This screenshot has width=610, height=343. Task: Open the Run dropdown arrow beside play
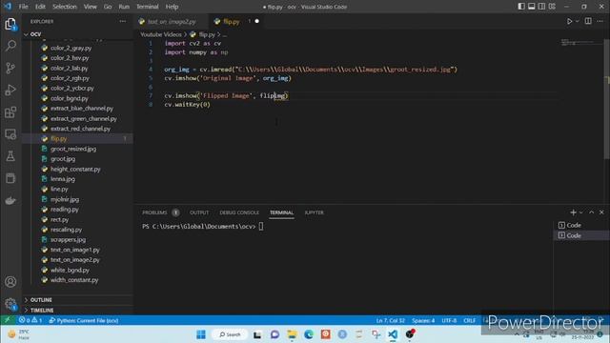coord(578,21)
